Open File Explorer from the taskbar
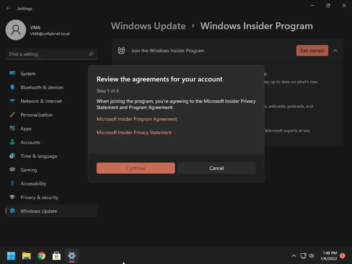Viewport: 352px width, 264px height. [26, 256]
